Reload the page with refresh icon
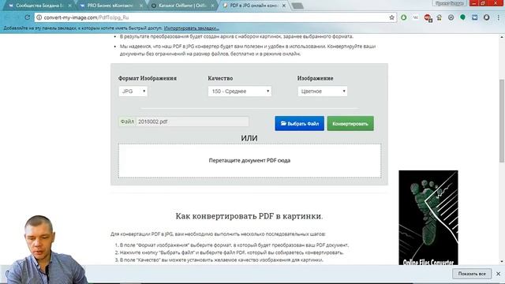Screen dimensions: 505x284 coord(28,17)
